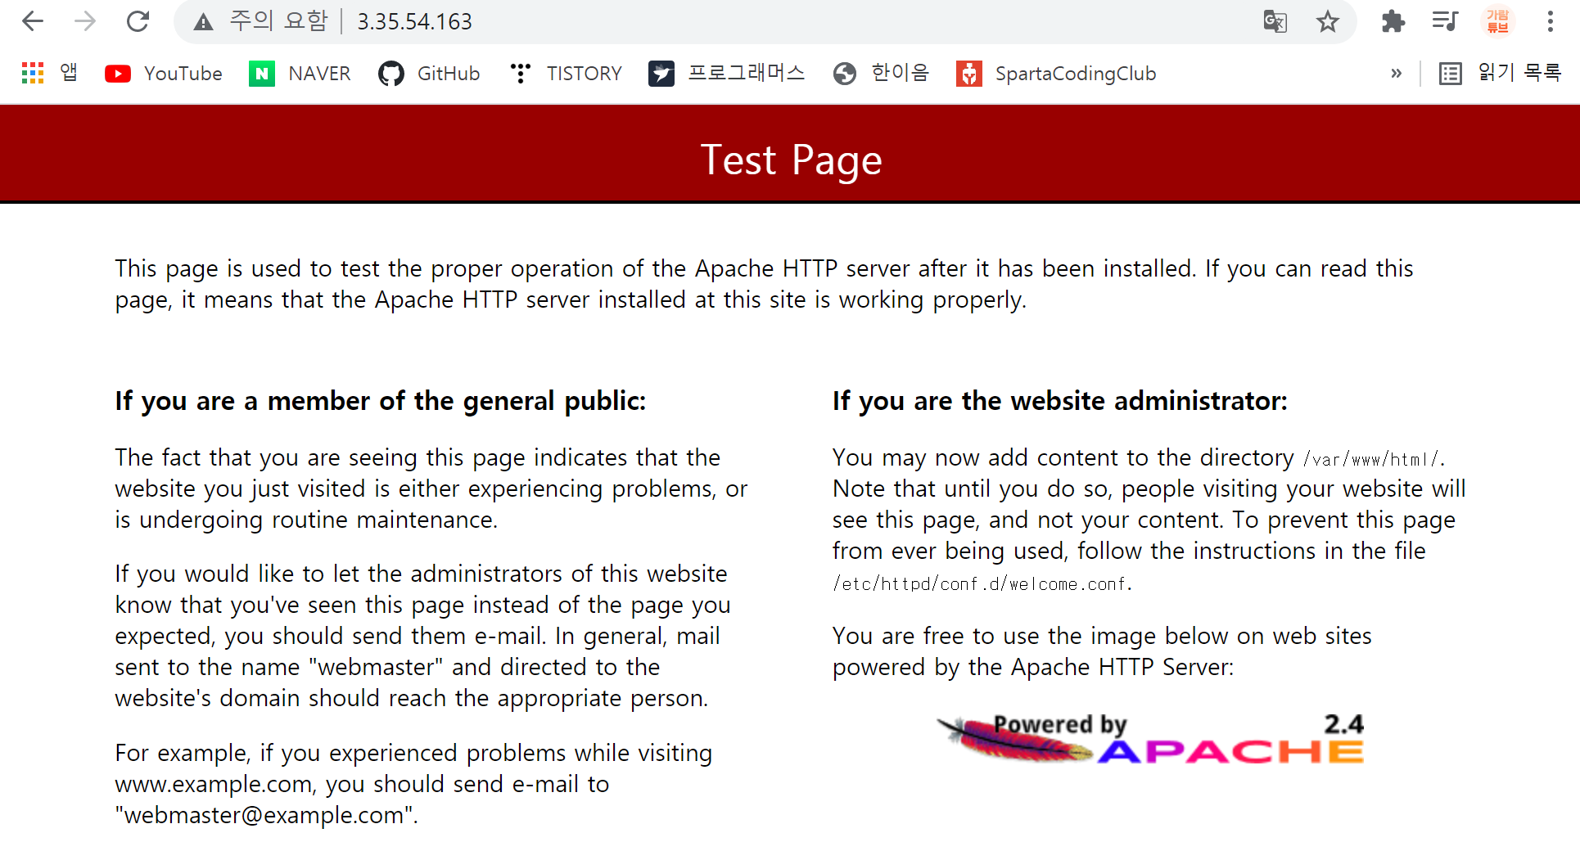Viewport: 1580px width, 842px height.
Task: Open the 한이음 bookmark
Action: tap(881, 74)
